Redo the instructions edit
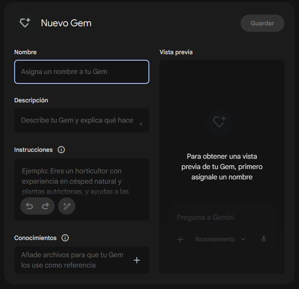The height and width of the screenshot is (289, 299). pos(45,206)
